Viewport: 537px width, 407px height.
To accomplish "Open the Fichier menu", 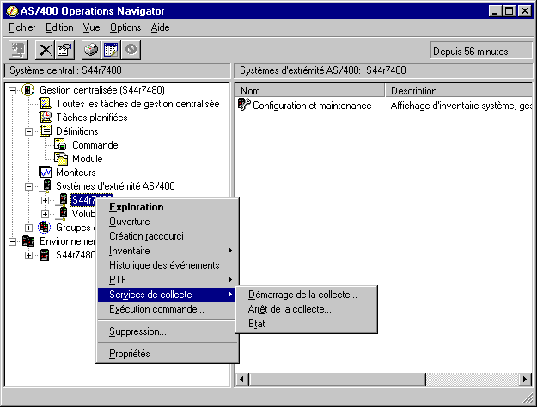I will pyautogui.click(x=22, y=27).
